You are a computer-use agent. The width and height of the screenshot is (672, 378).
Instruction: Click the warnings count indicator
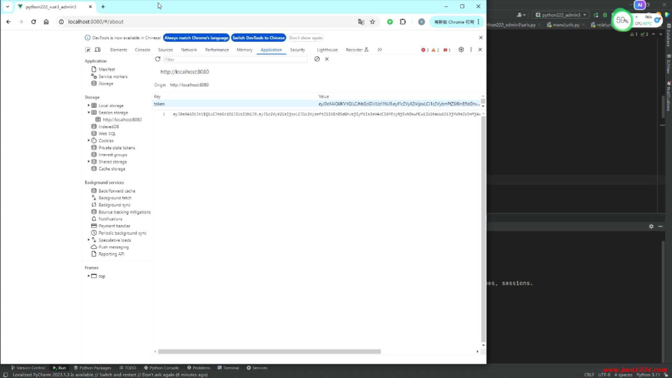435,50
